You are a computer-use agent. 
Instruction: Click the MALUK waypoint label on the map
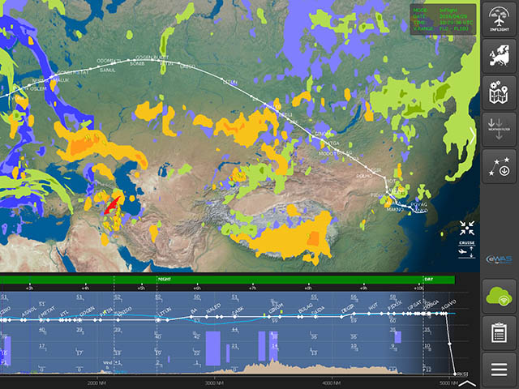[62, 80]
